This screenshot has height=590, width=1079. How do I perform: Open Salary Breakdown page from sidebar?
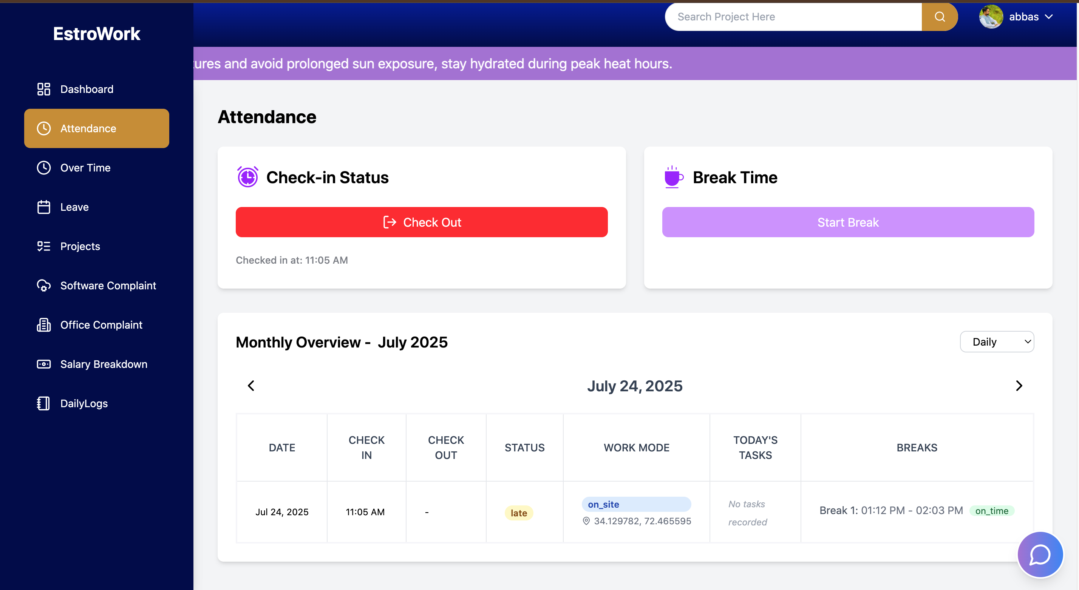(97, 364)
